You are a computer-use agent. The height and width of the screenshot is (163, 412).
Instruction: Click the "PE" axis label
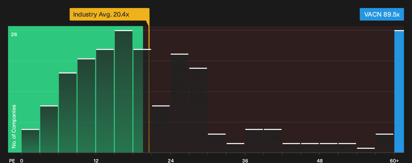(x=12, y=161)
